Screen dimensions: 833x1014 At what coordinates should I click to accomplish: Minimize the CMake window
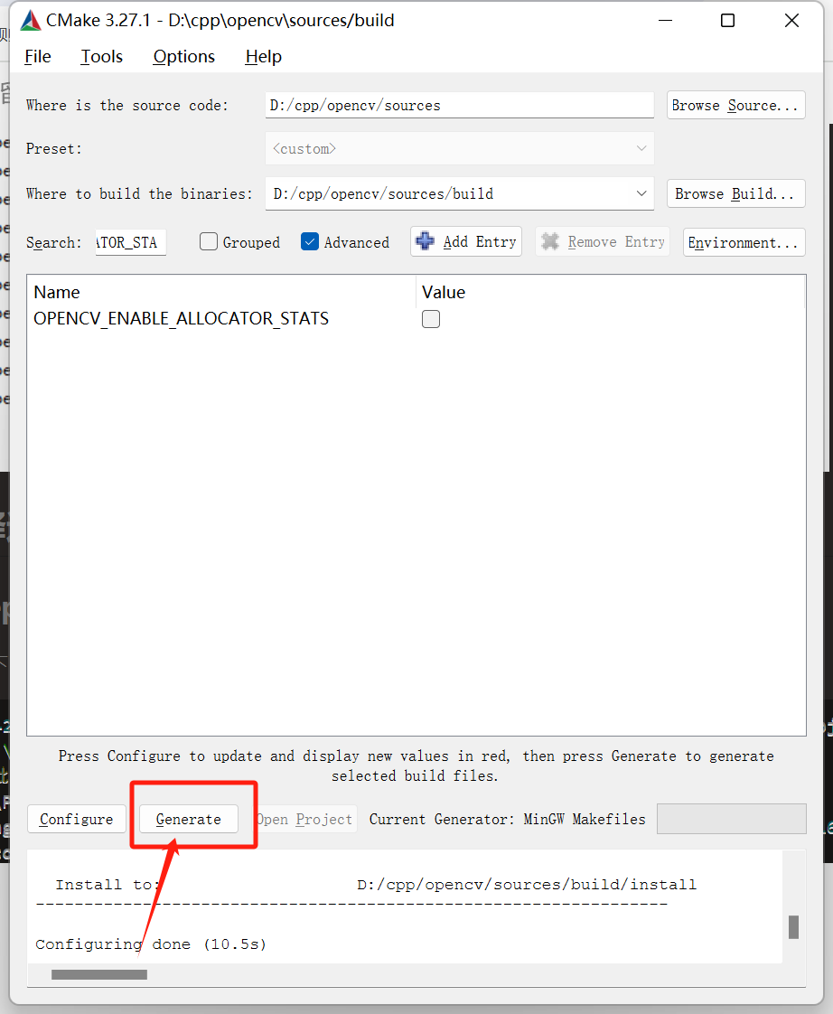[666, 21]
